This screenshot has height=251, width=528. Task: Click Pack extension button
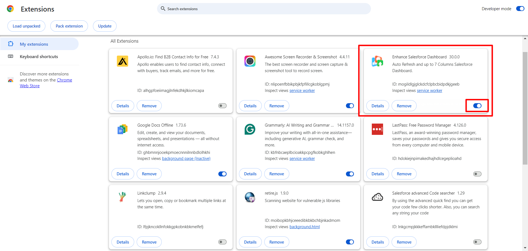[69, 26]
